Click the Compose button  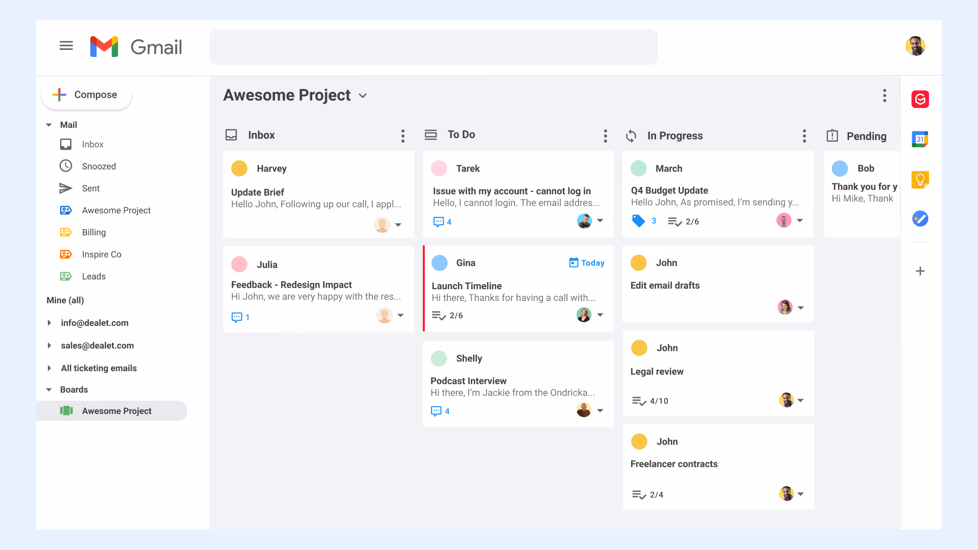[86, 95]
